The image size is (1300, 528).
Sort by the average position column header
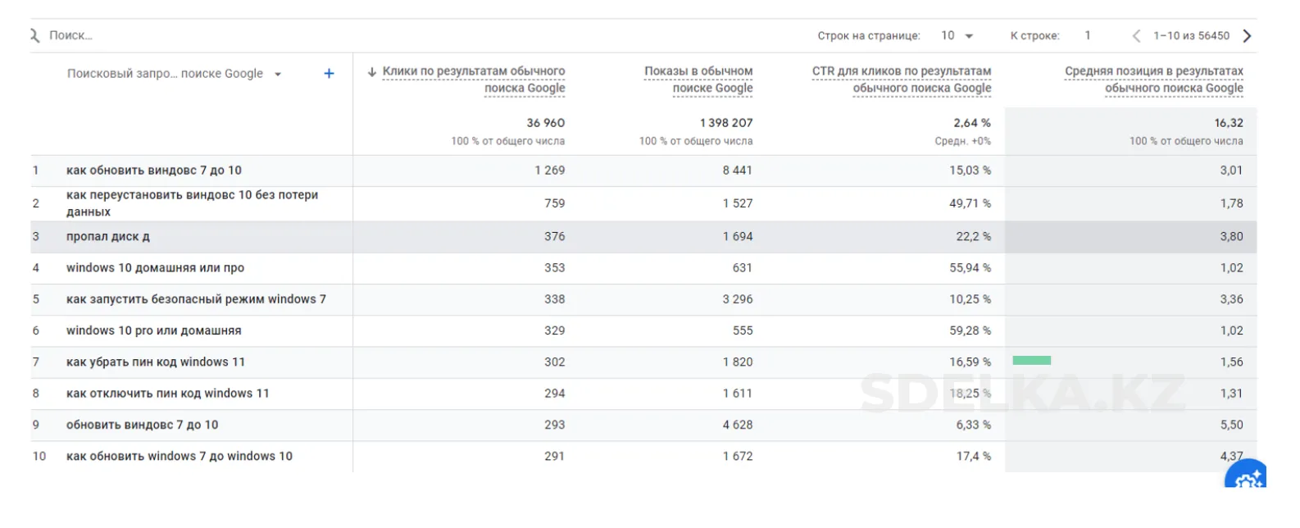1154,80
